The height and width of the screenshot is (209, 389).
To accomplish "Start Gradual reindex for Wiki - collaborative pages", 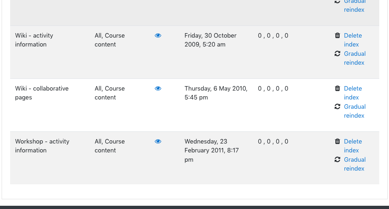I will click(x=355, y=111).
